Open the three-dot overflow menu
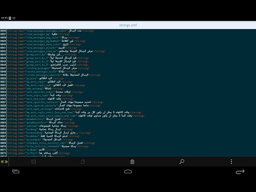This screenshot has width=256, height=192. (231, 162)
